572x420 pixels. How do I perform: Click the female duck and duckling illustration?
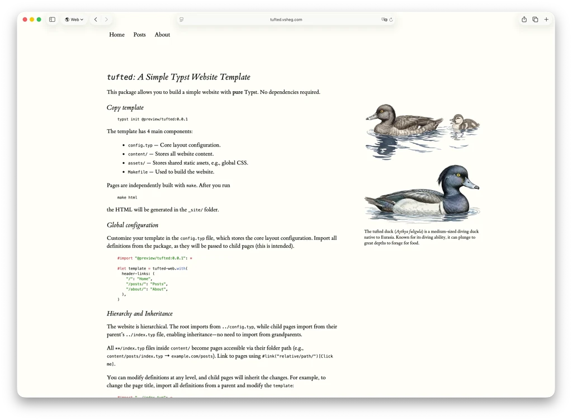coord(423,131)
